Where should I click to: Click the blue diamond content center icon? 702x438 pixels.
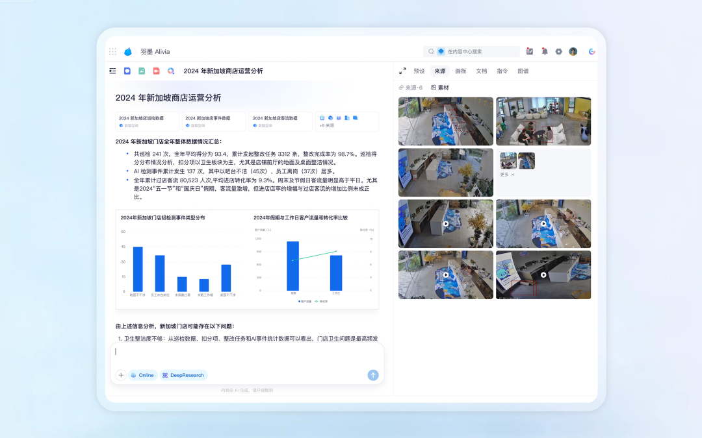tap(441, 51)
